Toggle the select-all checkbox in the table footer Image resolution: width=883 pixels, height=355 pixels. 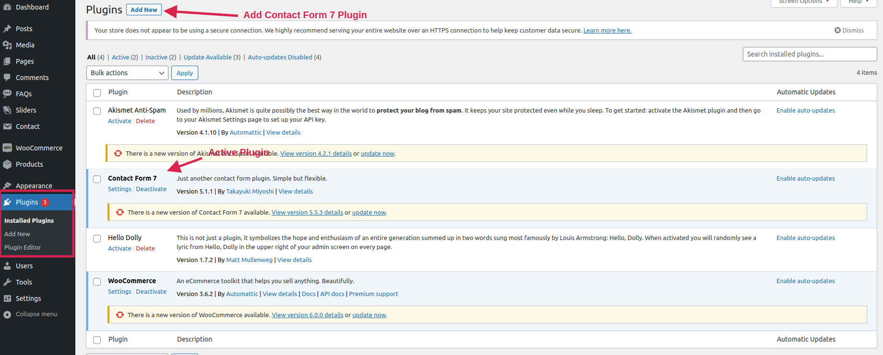tap(97, 340)
